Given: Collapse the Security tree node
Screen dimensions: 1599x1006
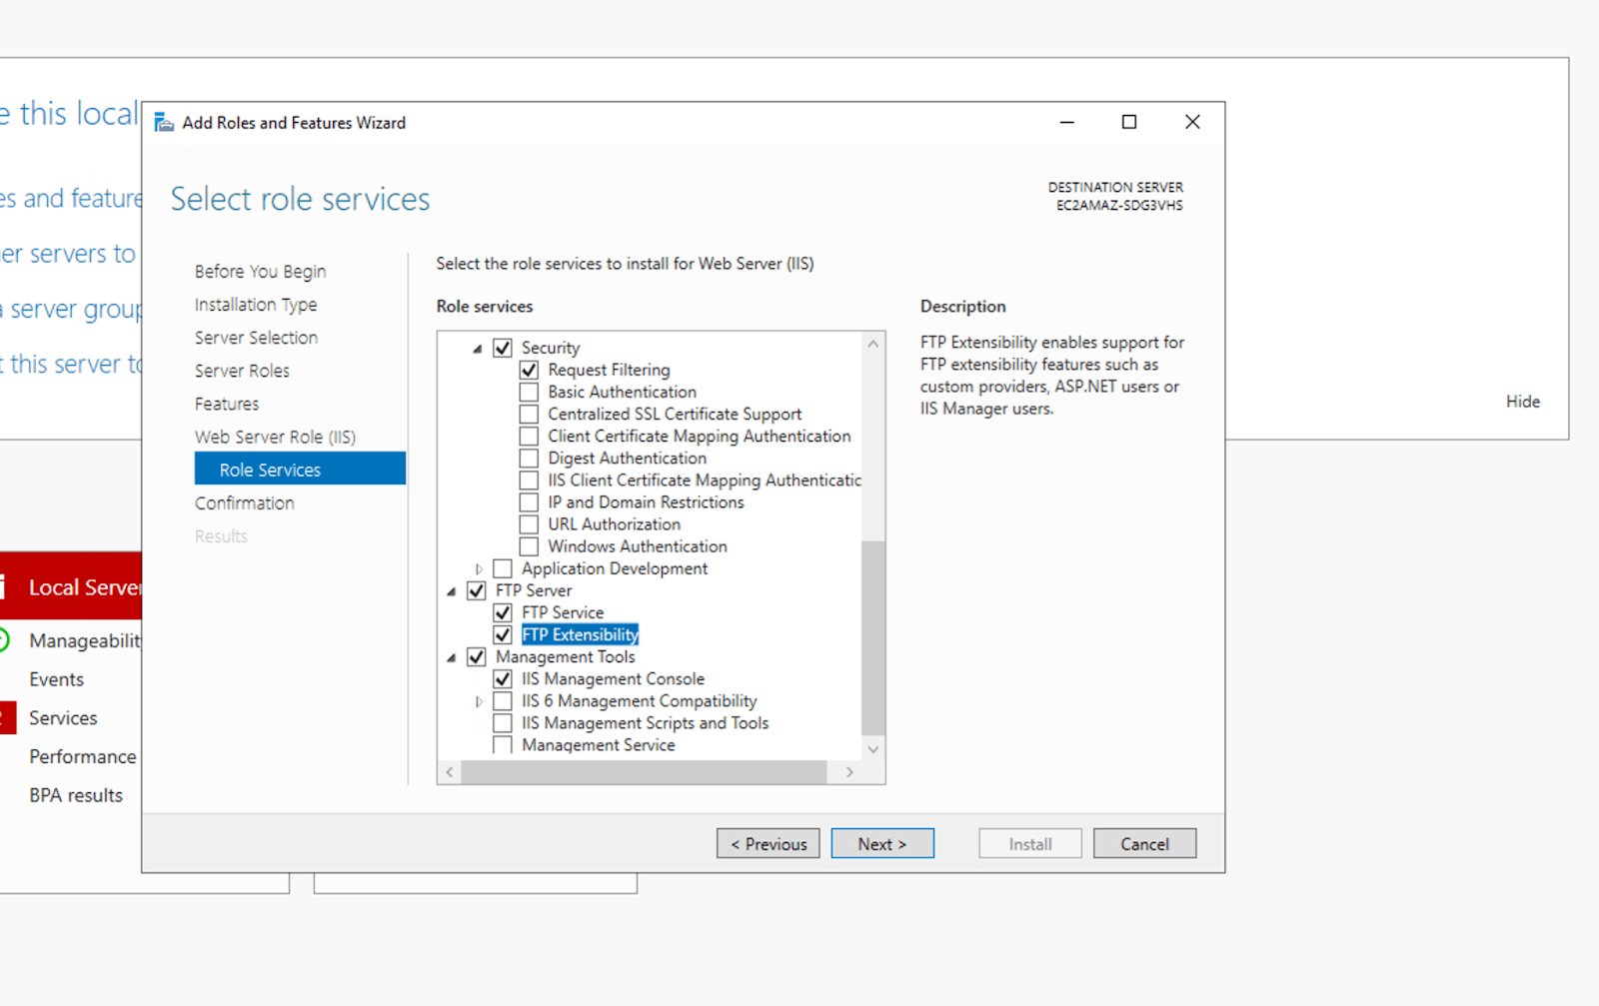Looking at the screenshot, I should tap(478, 349).
